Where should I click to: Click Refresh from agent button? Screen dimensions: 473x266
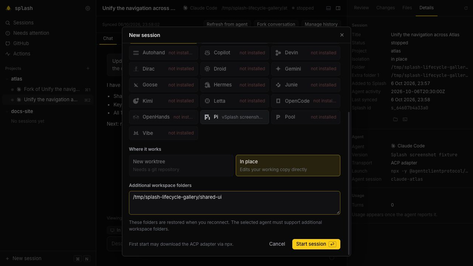[x=227, y=24]
